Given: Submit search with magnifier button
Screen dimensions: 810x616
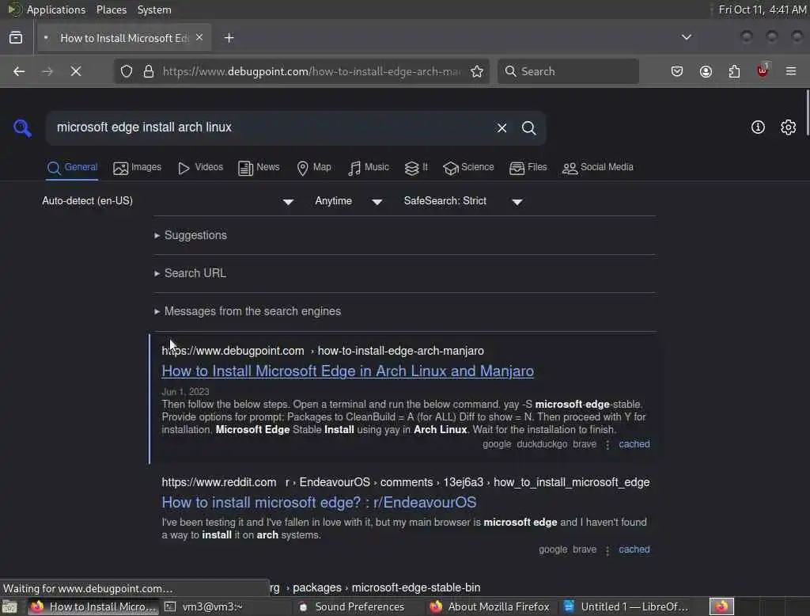Looking at the screenshot, I should pos(528,127).
